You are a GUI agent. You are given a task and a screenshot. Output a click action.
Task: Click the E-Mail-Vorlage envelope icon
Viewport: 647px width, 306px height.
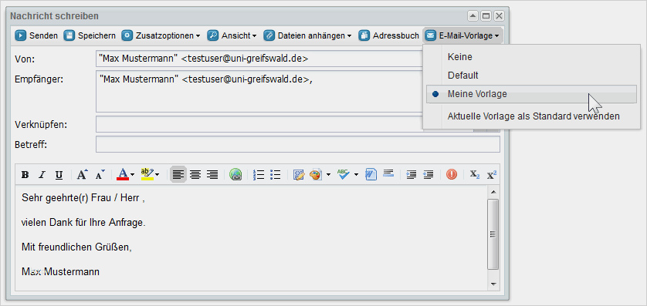click(430, 35)
